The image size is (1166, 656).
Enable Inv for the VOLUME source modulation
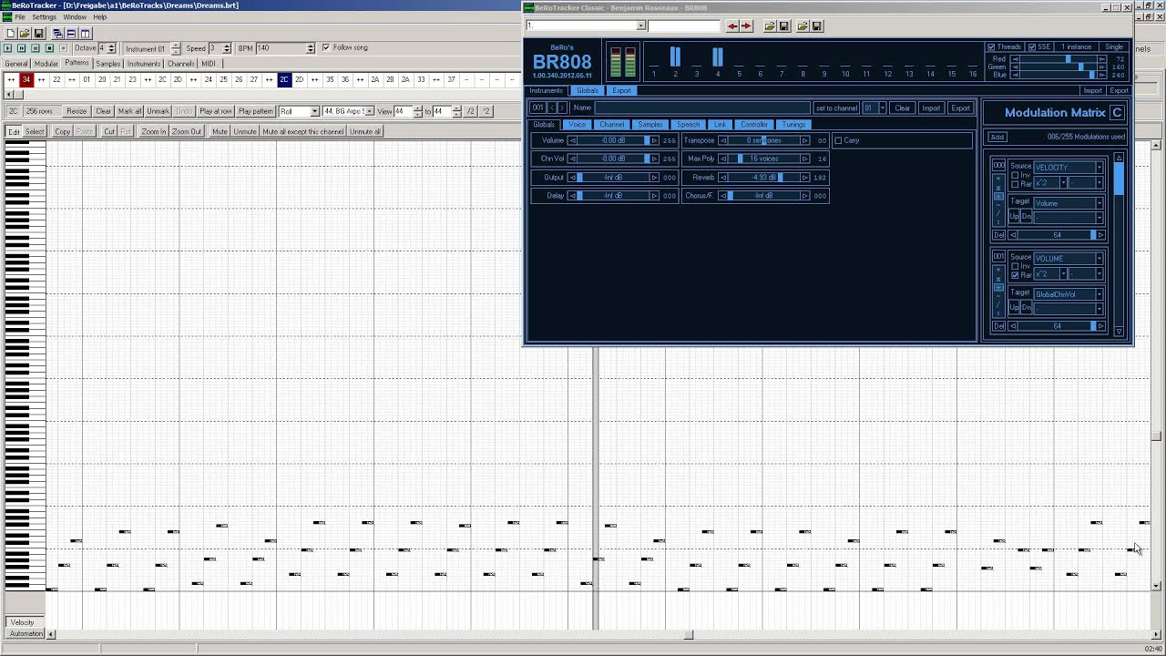[1016, 266]
